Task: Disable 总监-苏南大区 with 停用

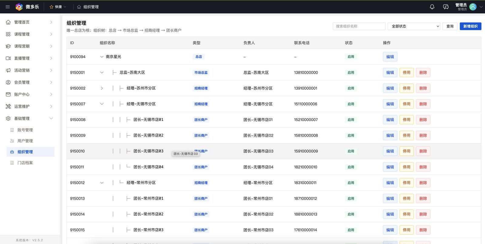Action: [406, 72]
